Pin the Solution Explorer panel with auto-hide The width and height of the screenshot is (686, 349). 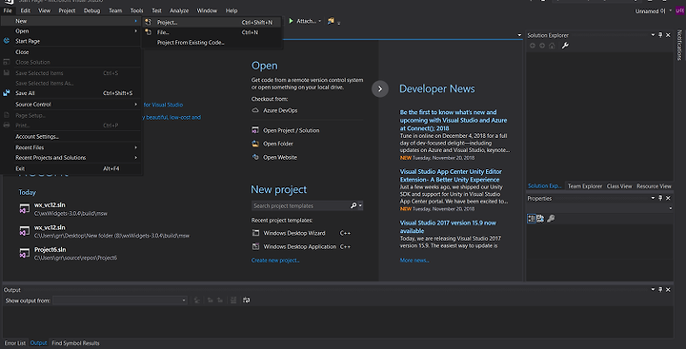point(660,35)
